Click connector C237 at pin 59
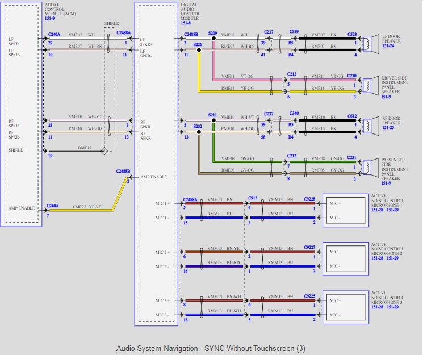 click(x=269, y=114)
